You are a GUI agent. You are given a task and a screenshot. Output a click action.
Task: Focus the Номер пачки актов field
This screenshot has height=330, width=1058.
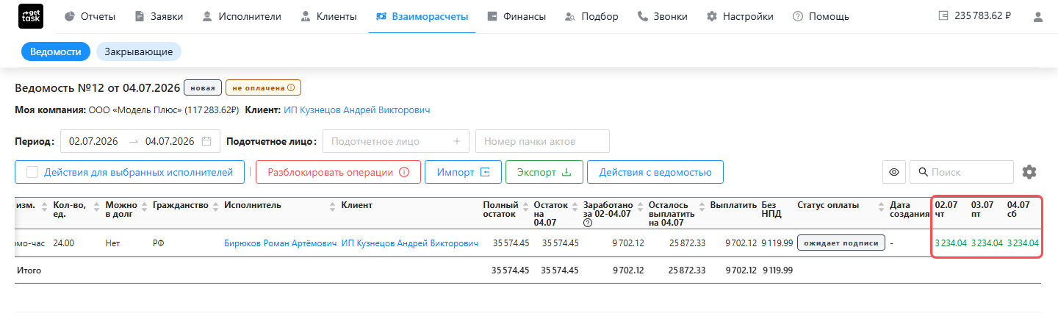pyautogui.click(x=542, y=141)
